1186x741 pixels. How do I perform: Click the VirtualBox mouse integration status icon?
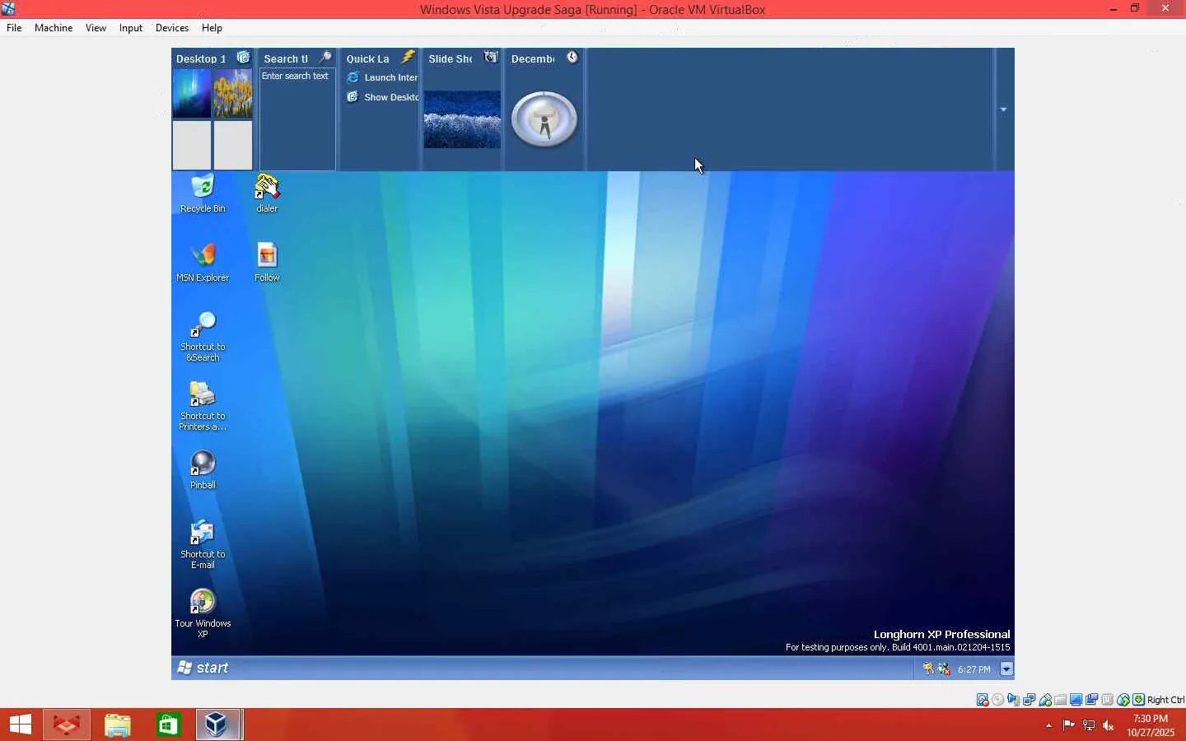[1123, 700]
